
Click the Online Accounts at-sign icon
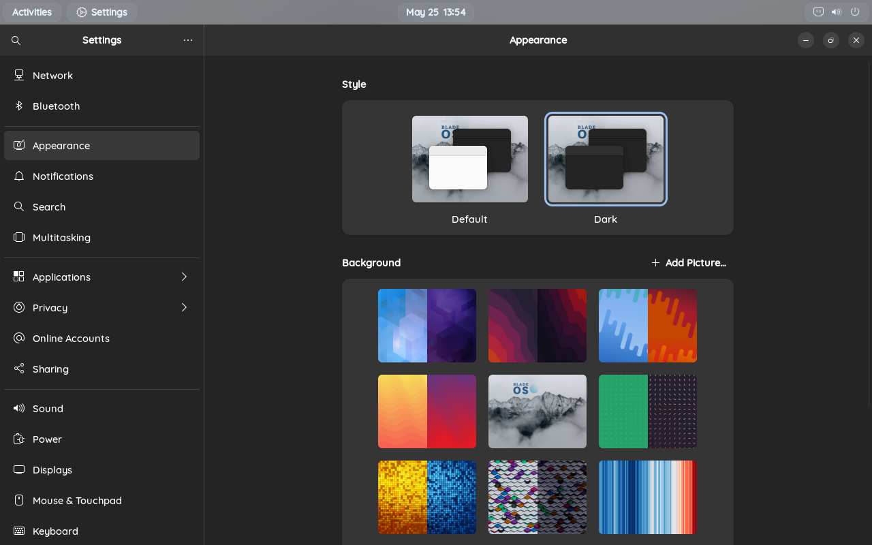pos(19,339)
